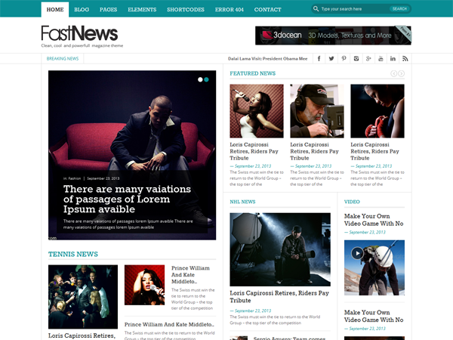Image resolution: width=453 pixels, height=340 pixels.
Task: Click the Breaking News label
Action: click(63, 59)
